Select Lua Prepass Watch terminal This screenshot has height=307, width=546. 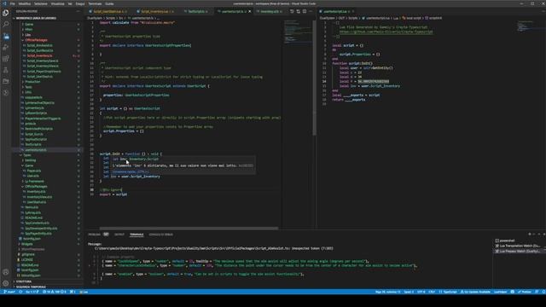[520, 251]
